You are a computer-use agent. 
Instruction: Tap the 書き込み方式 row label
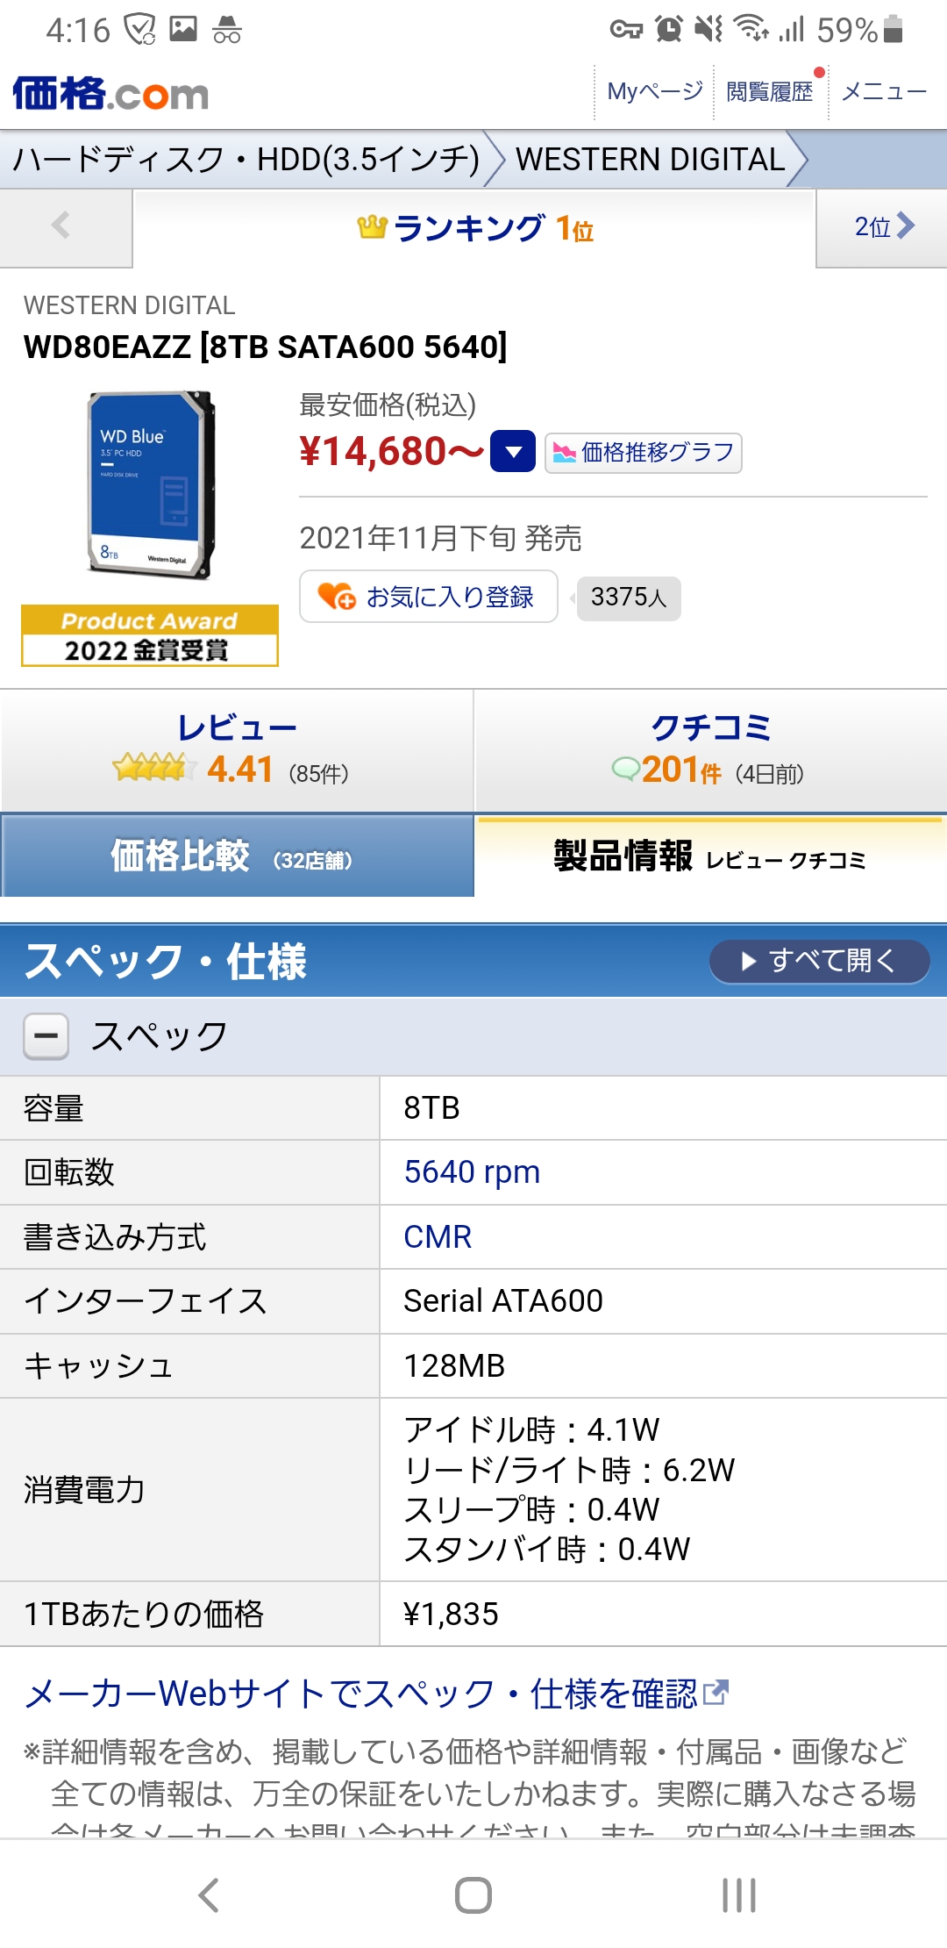click(115, 1237)
